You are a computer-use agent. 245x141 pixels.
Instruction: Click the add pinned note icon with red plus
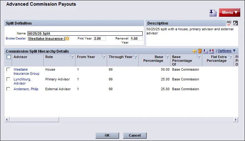(211, 51)
